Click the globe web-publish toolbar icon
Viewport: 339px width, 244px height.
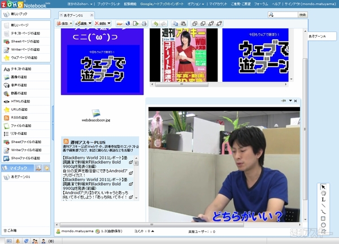[x=128, y=23]
